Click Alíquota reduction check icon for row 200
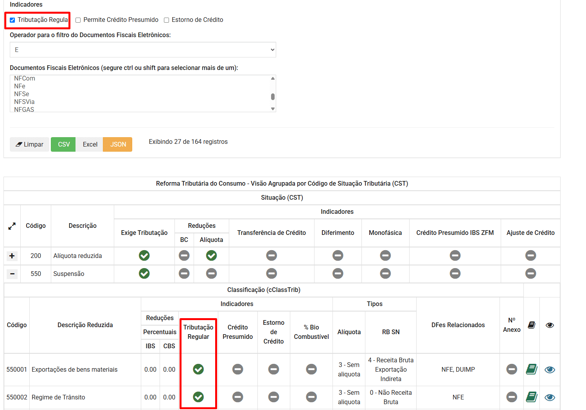Screen dimensions: 586x410 pos(212,256)
